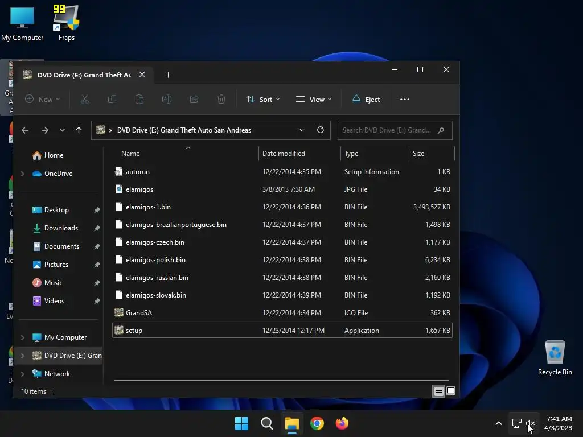This screenshot has height=437, width=583.
Task: Sort by Size column header
Action: coord(418,154)
